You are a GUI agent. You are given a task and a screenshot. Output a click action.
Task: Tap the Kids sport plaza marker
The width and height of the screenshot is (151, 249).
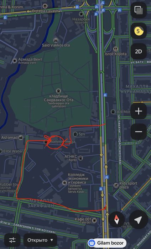pos(116,185)
